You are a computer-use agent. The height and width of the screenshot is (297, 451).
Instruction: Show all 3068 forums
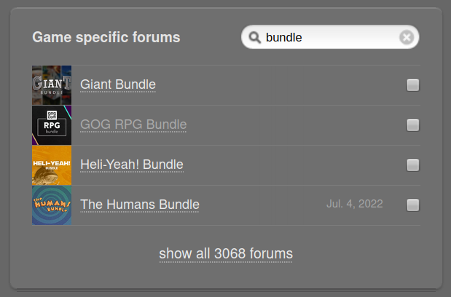(x=226, y=253)
